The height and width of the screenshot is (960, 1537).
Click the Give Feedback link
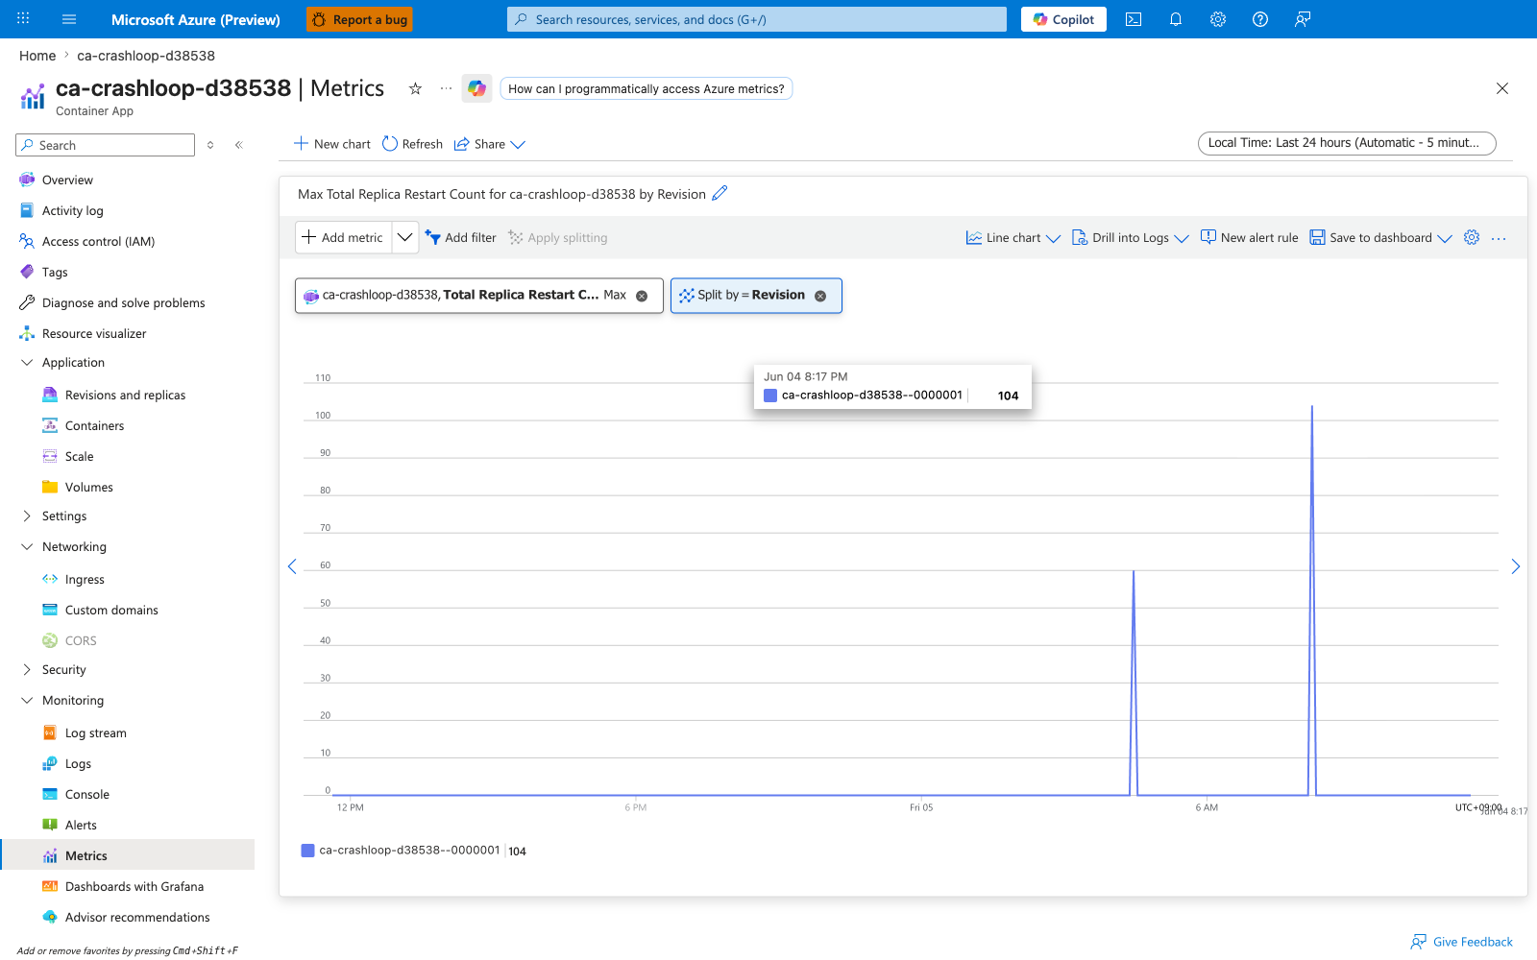click(1461, 942)
